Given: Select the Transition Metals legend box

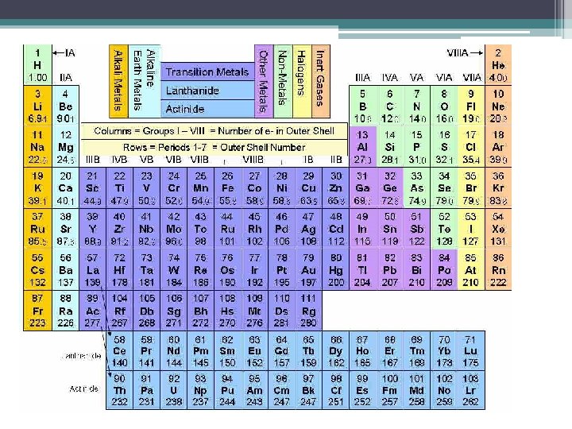Looking at the screenshot, I should pos(207,71).
